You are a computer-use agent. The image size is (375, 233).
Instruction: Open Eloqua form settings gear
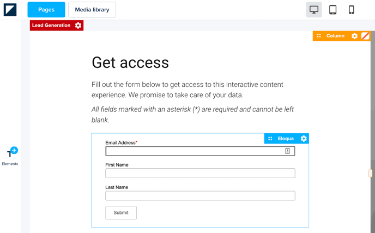pyautogui.click(x=304, y=138)
